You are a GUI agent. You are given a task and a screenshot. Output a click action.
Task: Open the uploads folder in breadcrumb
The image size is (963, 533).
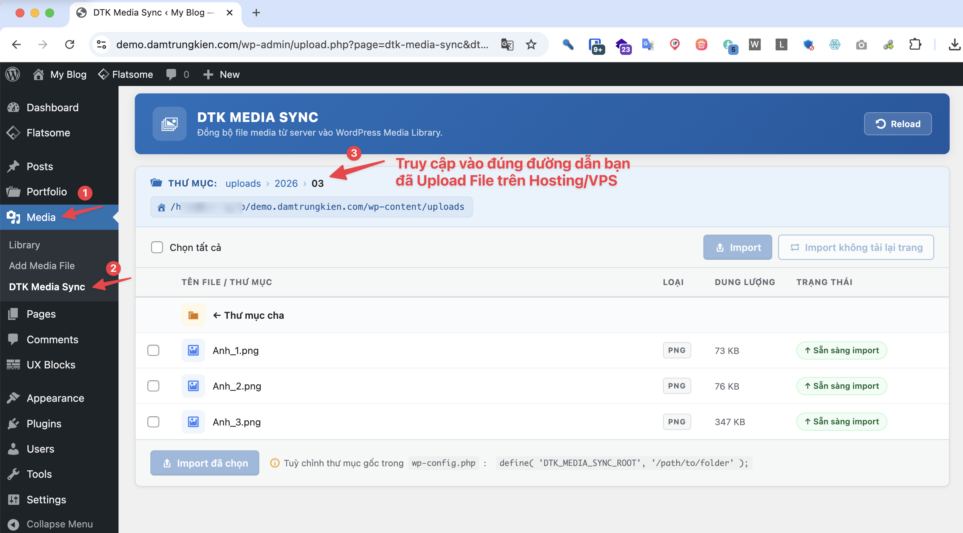(243, 183)
